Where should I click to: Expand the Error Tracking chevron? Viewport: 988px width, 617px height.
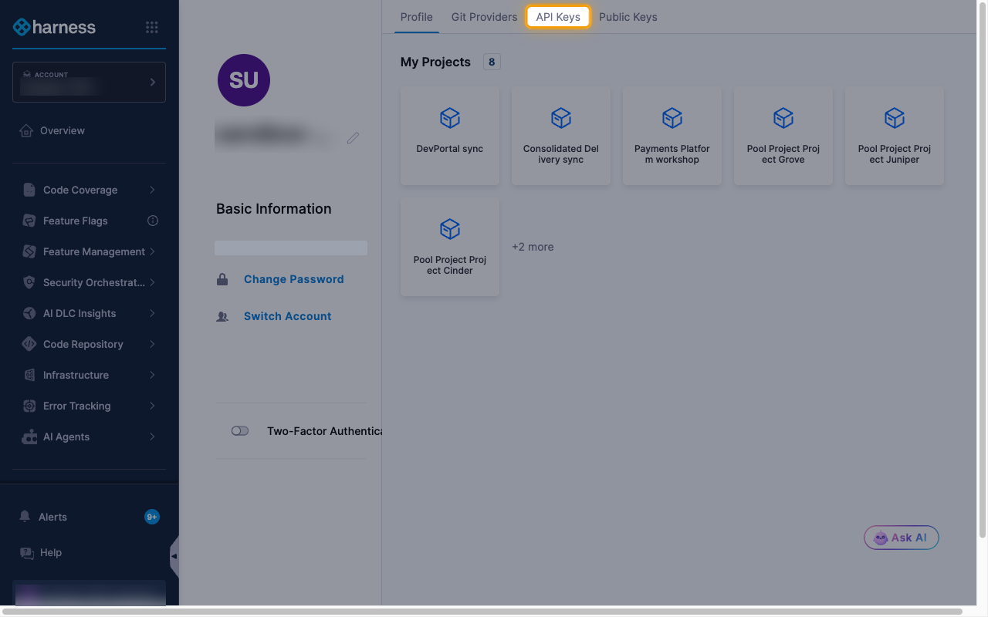pyautogui.click(x=152, y=406)
